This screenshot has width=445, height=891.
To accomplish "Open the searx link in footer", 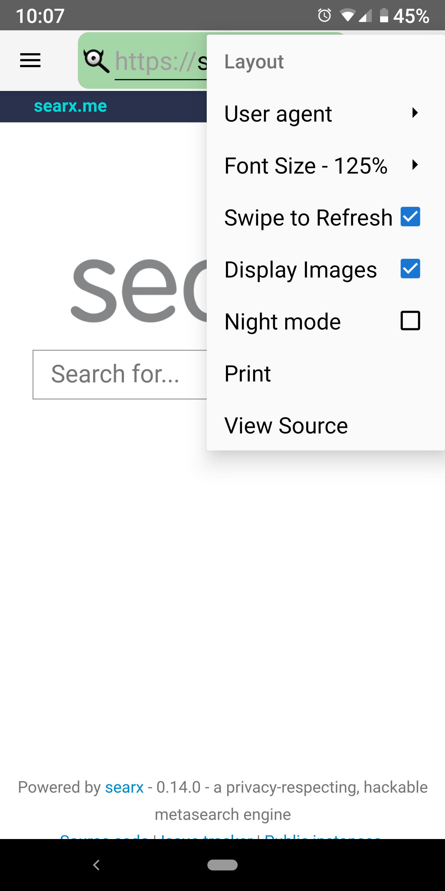I will click(124, 787).
